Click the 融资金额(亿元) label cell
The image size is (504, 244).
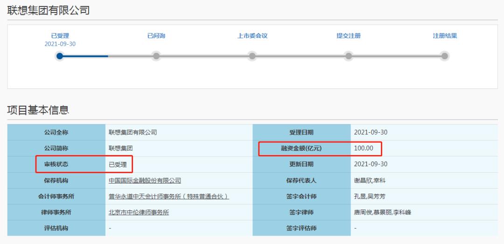[301, 149]
